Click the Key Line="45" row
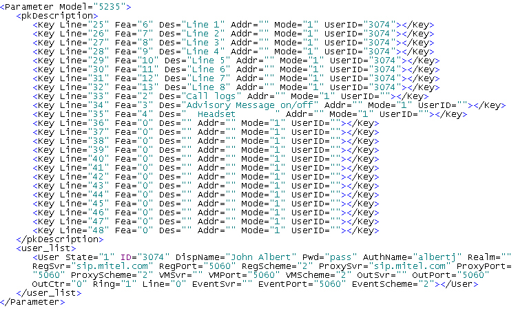 205,203
